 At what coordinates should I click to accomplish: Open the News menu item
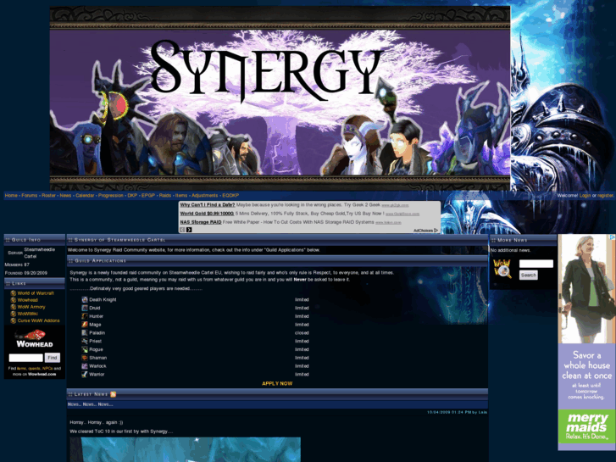point(65,196)
